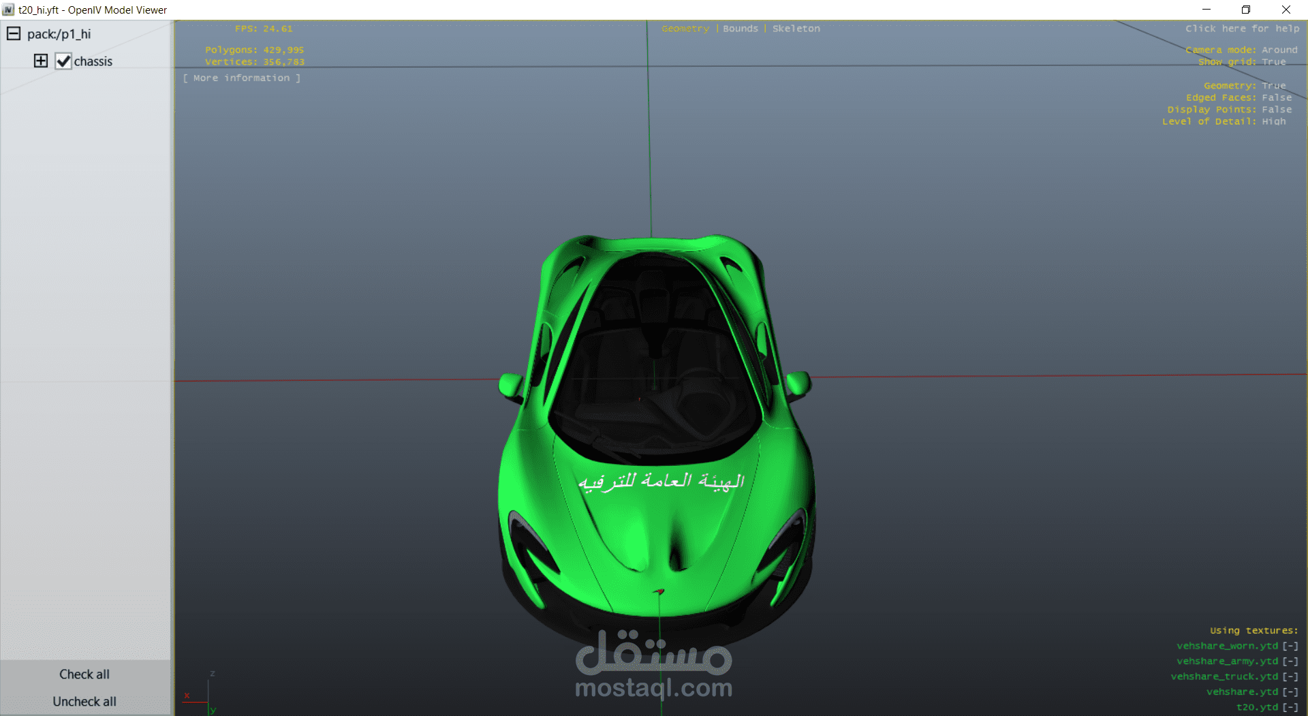Image resolution: width=1308 pixels, height=716 pixels.
Task: Click the vehshare_truck.ytd texture name
Action: [x=1224, y=676]
